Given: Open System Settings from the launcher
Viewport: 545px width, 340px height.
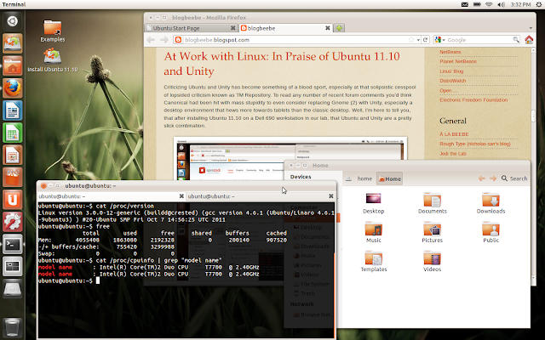Looking at the screenshot, I should [13, 222].
